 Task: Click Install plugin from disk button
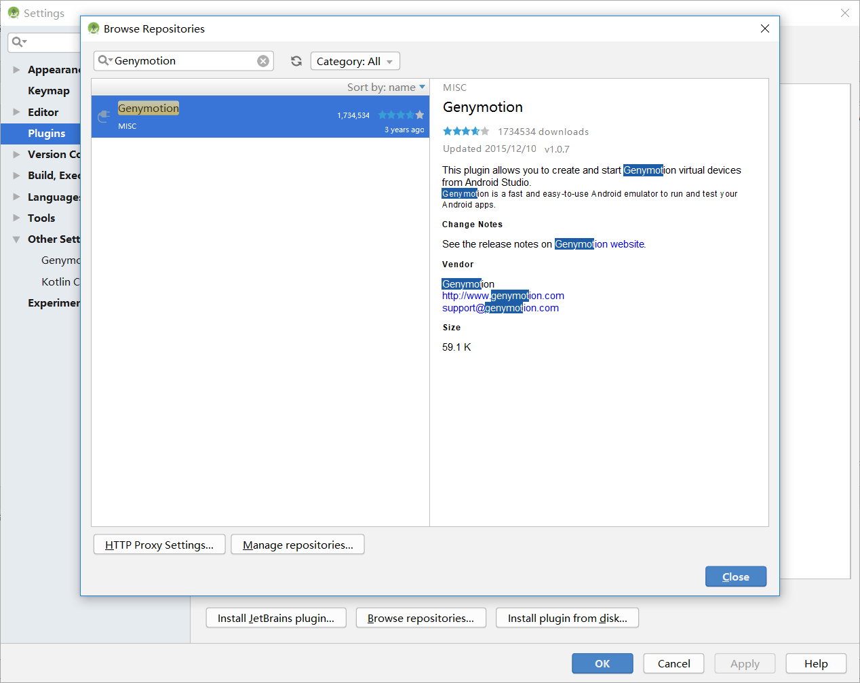(568, 618)
